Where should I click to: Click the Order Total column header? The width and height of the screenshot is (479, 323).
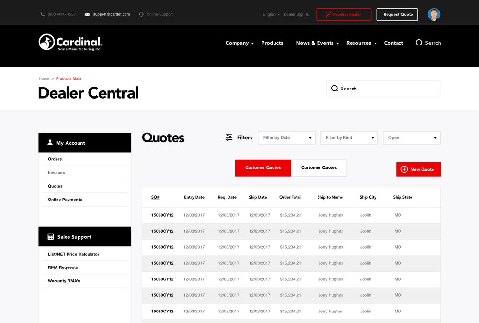click(x=290, y=197)
